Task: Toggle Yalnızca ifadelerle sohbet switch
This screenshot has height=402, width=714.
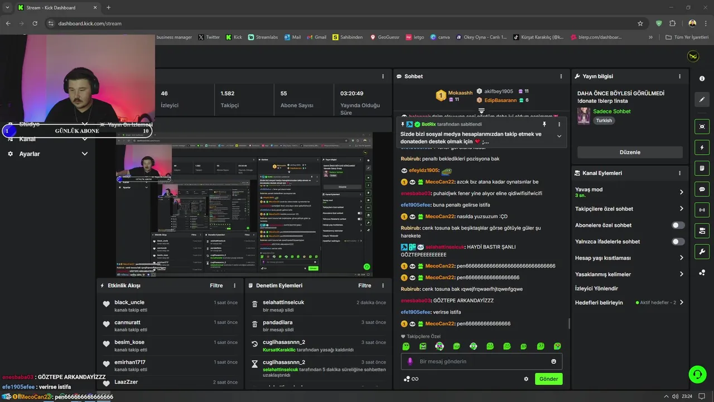Action: click(x=678, y=242)
